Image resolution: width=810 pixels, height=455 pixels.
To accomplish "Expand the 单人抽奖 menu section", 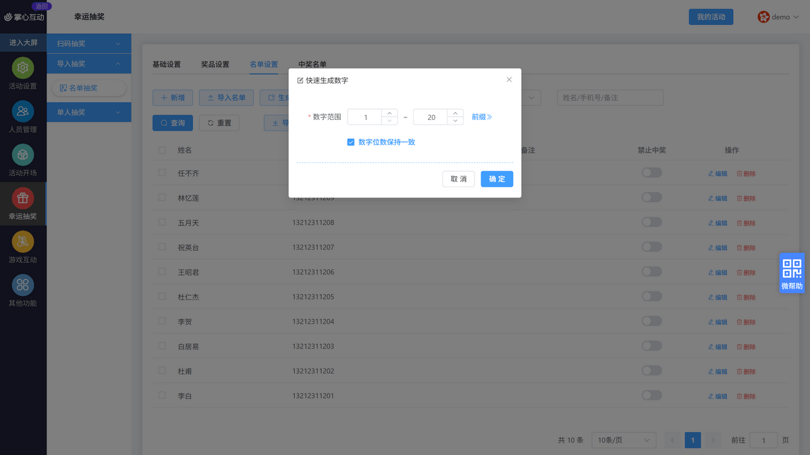I will [x=89, y=113].
